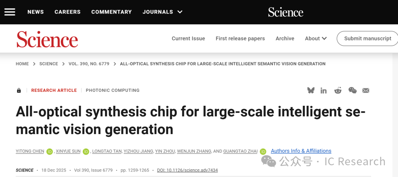Share article by email icon
Viewport: 398px width, 177px height.
click(x=366, y=90)
